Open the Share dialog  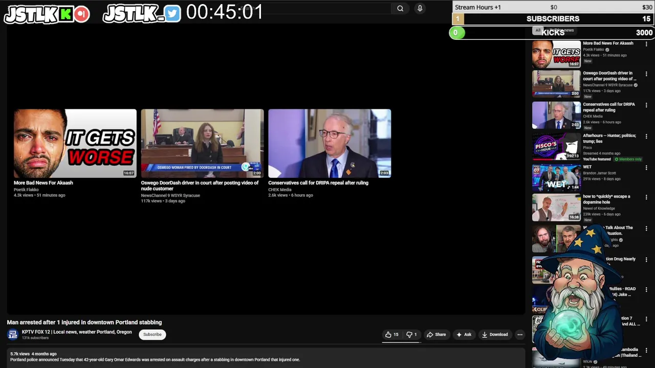coord(436,335)
